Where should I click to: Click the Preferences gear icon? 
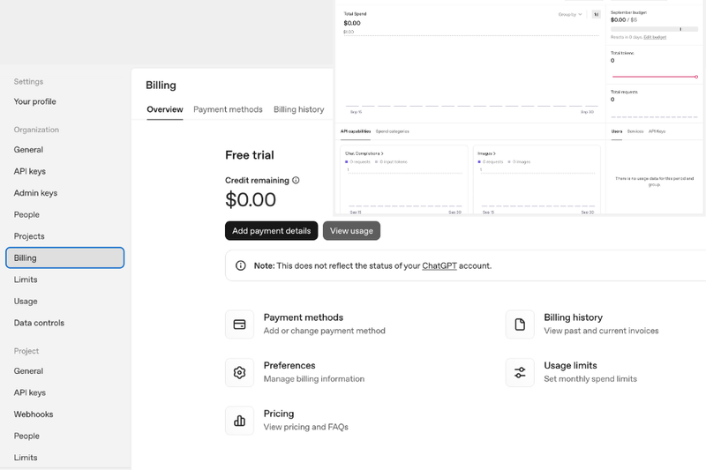(239, 372)
